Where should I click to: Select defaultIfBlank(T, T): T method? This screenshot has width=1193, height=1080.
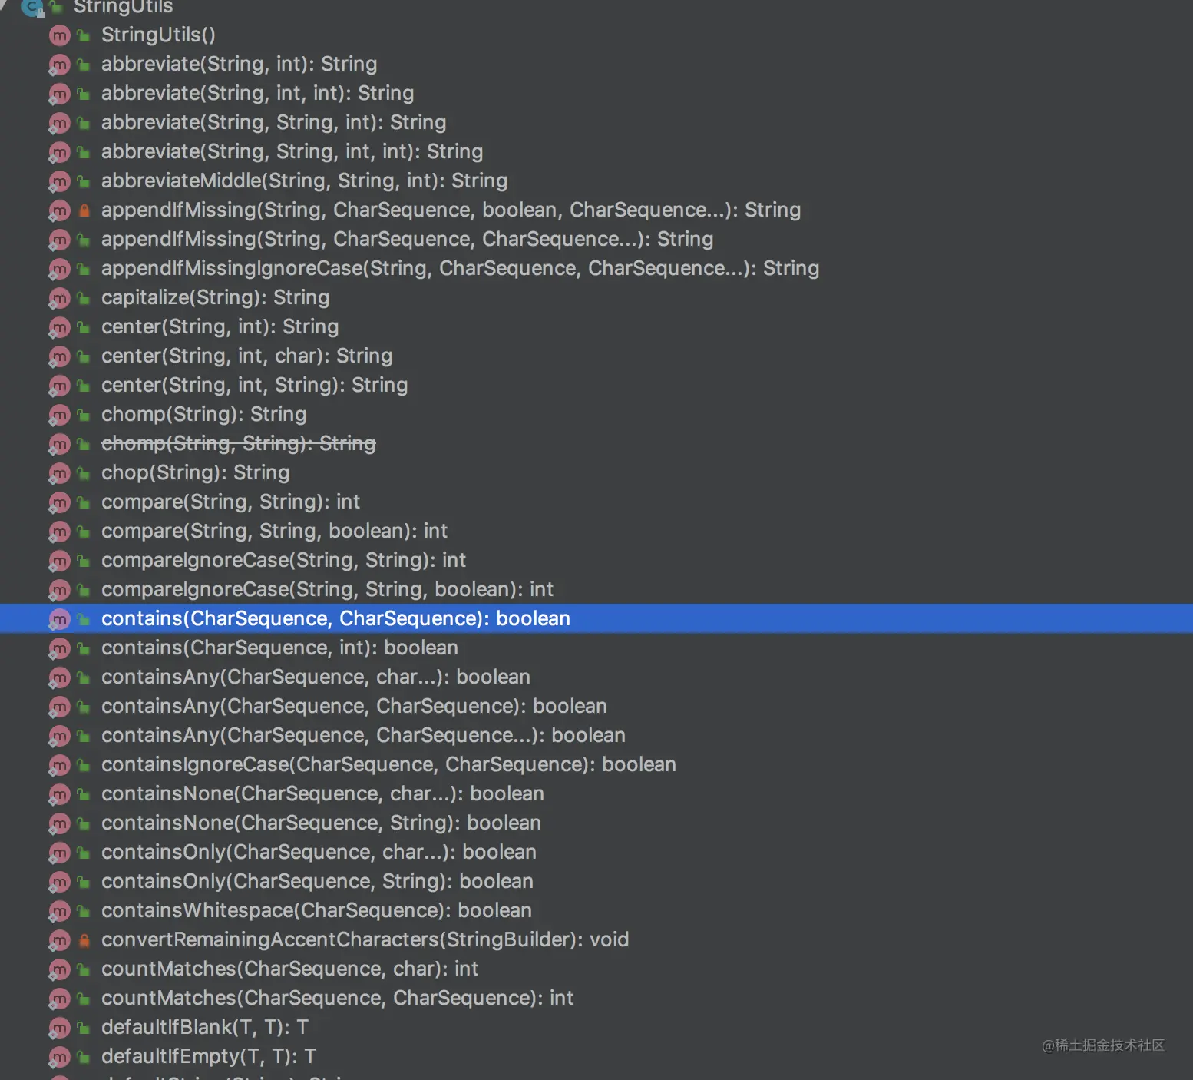coord(205,1027)
